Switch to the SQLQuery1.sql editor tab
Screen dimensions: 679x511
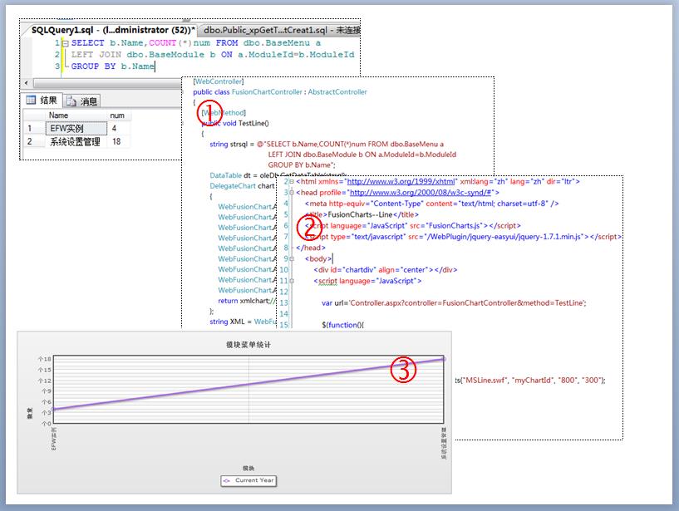pyautogui.click(x=112, y=30)
